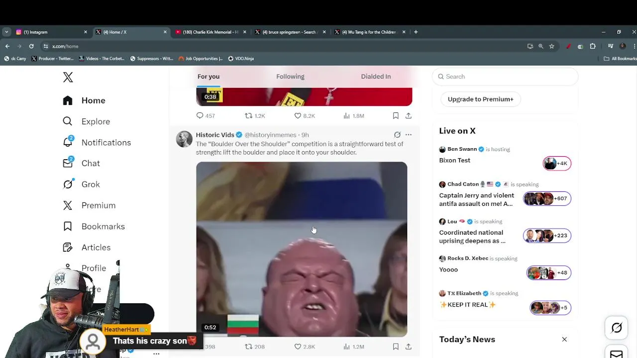Open the dc Carry bookmark

click(x=15, y=59)
